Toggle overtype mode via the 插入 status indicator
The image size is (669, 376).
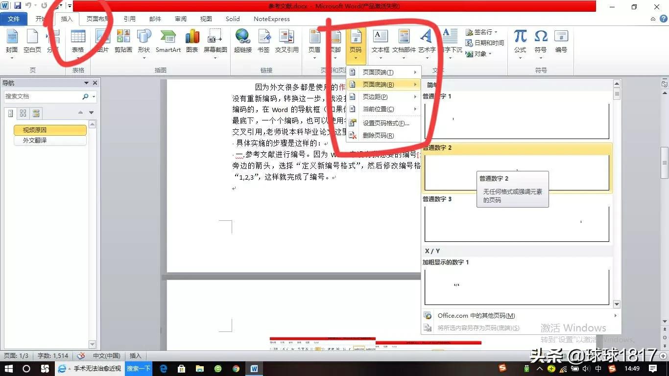pyautogui.click(x=135, y=356)
